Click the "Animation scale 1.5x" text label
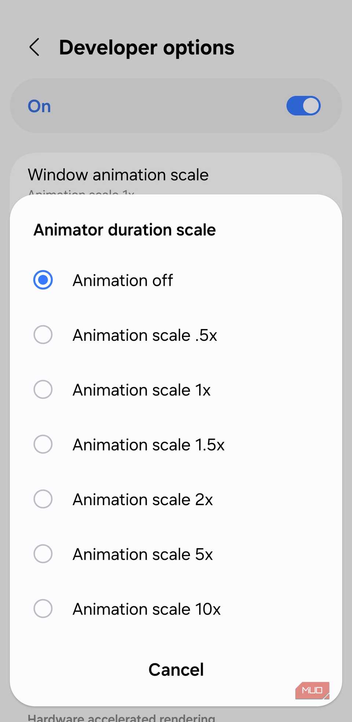The width and height of the screenshot is (352, 722). (148, 445)
